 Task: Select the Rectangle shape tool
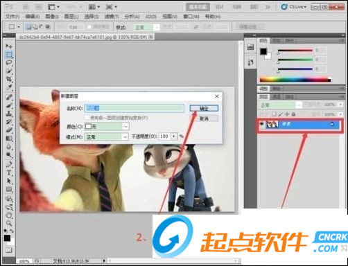point(9,189)
